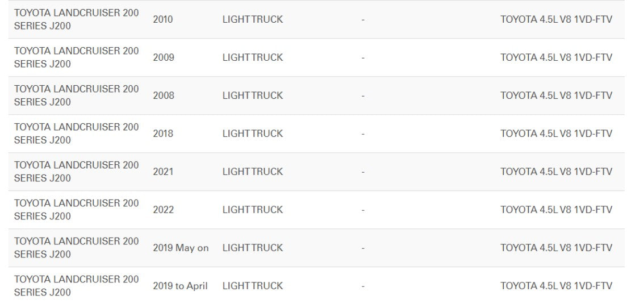The width and height of the screenshot is (627, 308).
Task: Select the 2009 year cell
Action: click(x=163, y=57)
